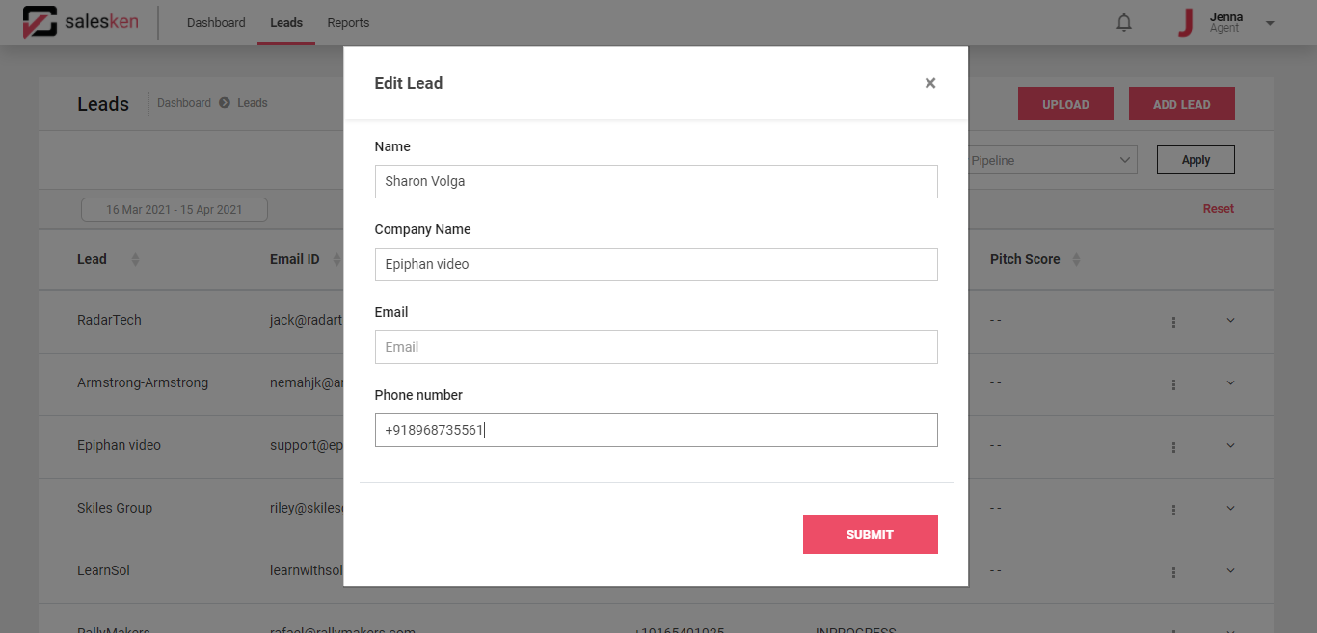Screen dimensions: 1317x633
Task: Click into the Email input field
Action: [x=656, y=347]
